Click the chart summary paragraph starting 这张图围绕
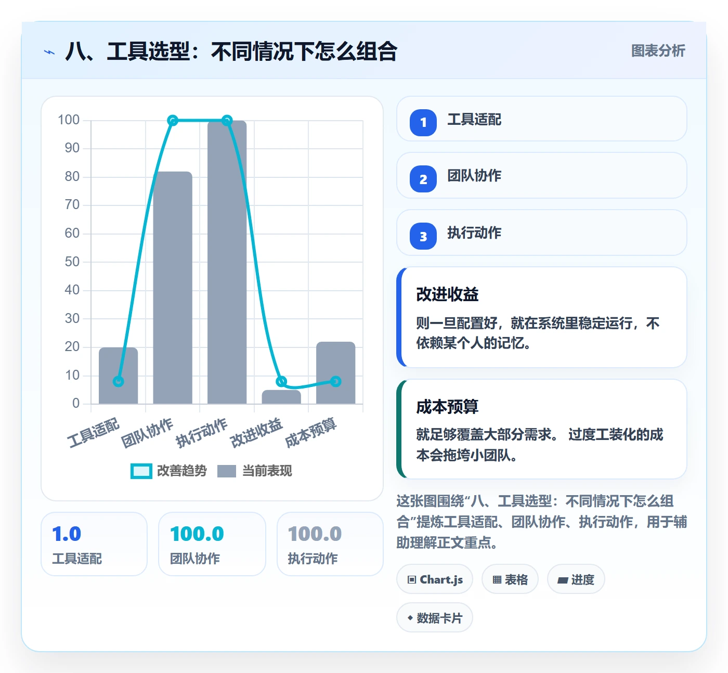The height and width of the screenshot is (673, 728). (542, 522)
